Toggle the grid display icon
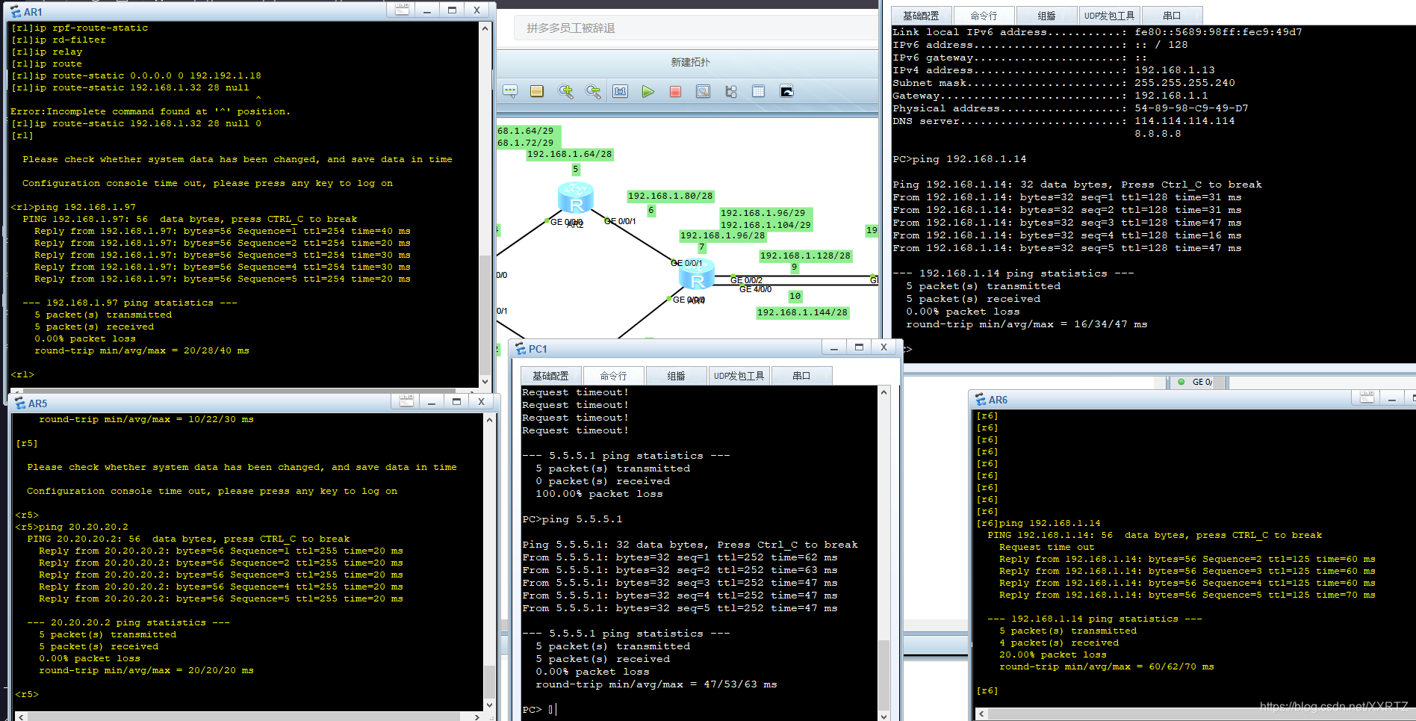This screenshot has width=1416, height=721. [x=758, y=91]
